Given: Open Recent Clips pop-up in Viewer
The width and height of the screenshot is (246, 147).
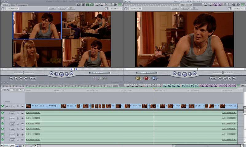Looking at the screenshot, I should coord(96,78).
